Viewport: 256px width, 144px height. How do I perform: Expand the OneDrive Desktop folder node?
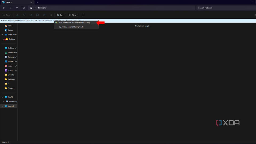point(3,39)
